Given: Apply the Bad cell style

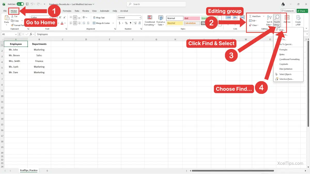Looking at the screenshot, I should pos(192,18).
